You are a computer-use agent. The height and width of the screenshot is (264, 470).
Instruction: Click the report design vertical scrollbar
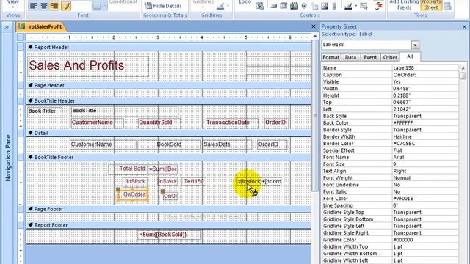click(x=315, y=115)
